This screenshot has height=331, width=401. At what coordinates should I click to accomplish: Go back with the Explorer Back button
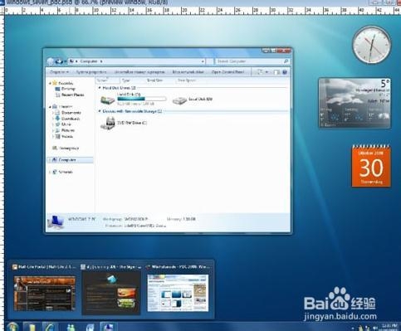(x=51, y=61)
